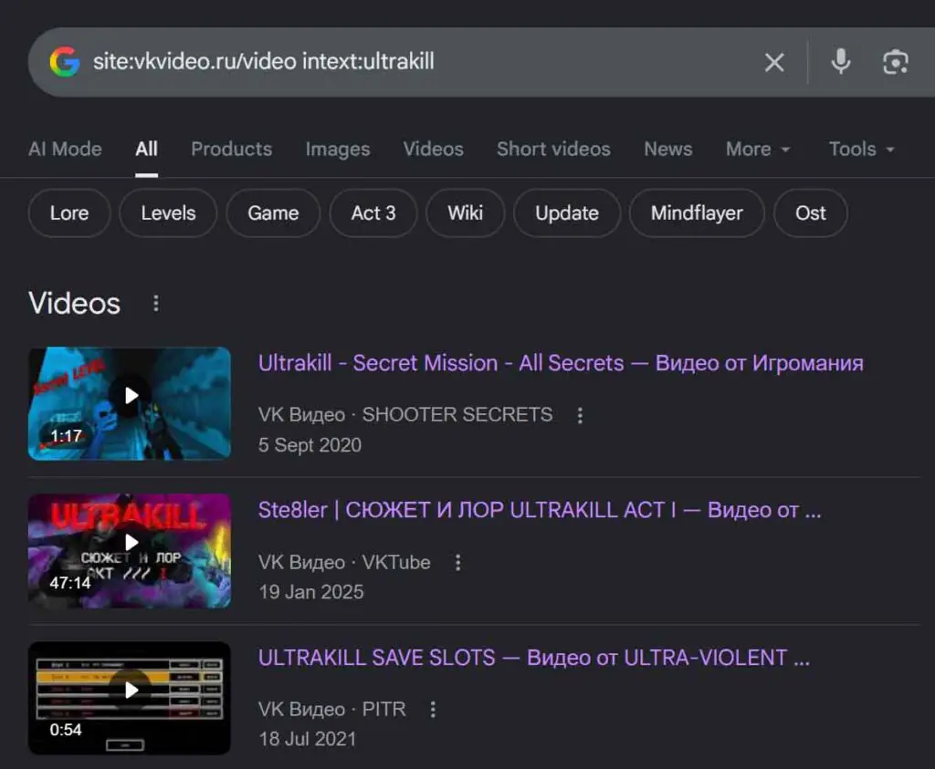The width and height of the screenshot is (935, 769).
Task: Select the All results tab
Action: (x=147, y=149)
